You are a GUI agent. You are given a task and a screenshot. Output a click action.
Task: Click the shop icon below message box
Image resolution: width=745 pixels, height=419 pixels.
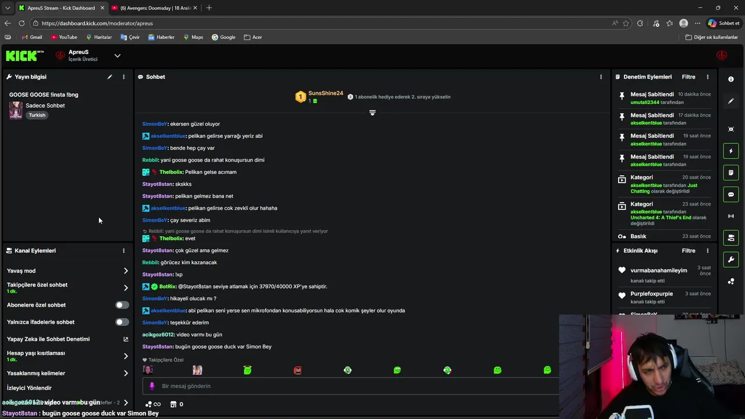(173, 404)
